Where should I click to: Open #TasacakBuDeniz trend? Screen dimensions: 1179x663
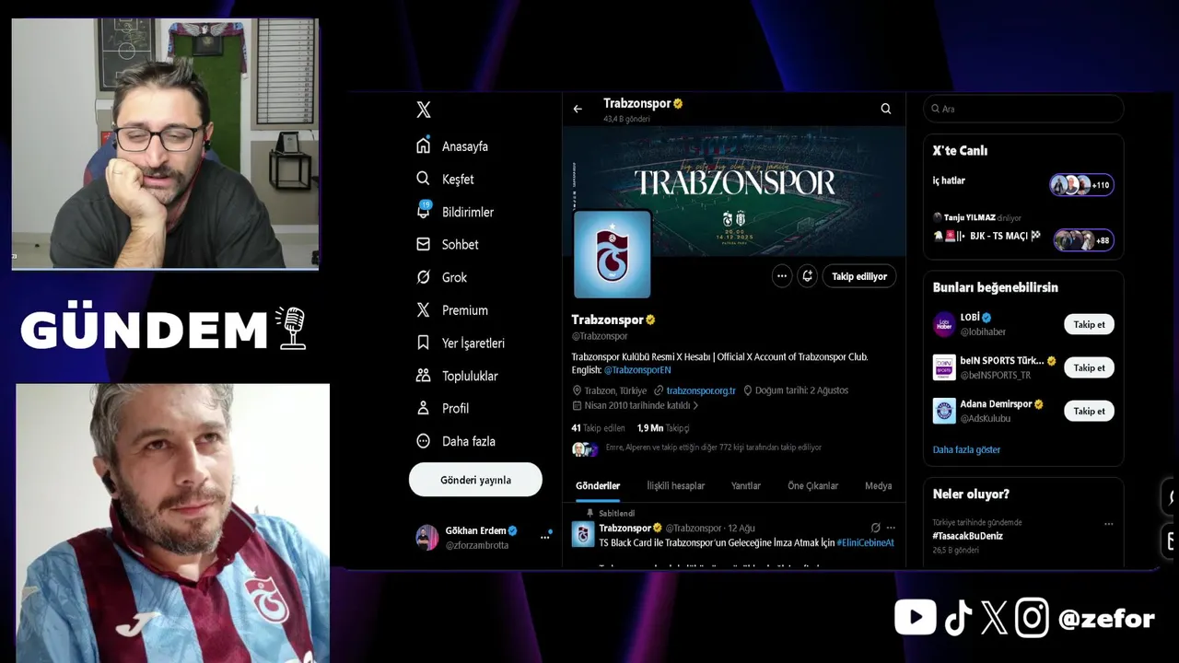(967, 536)
